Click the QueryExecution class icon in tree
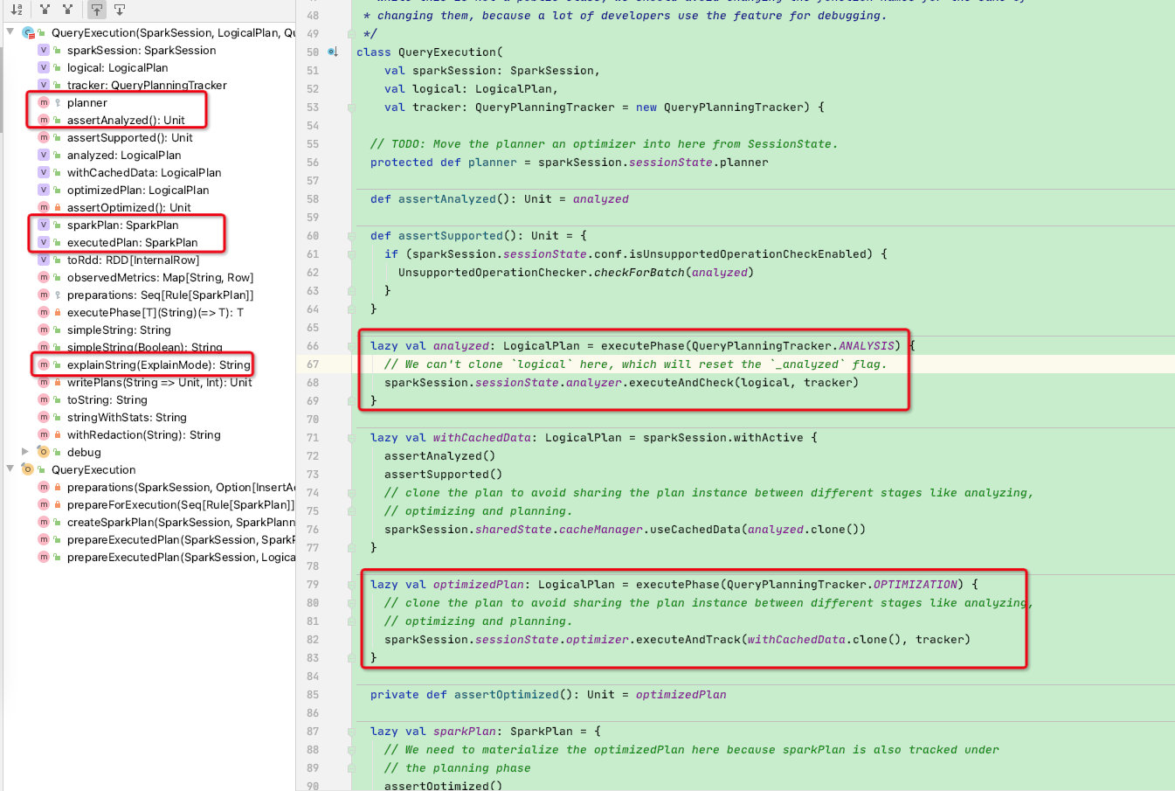This screenshot has width=1175, height=791. 28,32
